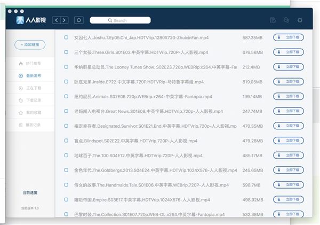320x225 pixels.
Task: Select the 卧底兄弟.Inside.EP22 file name
Action: tap(139, 82)
